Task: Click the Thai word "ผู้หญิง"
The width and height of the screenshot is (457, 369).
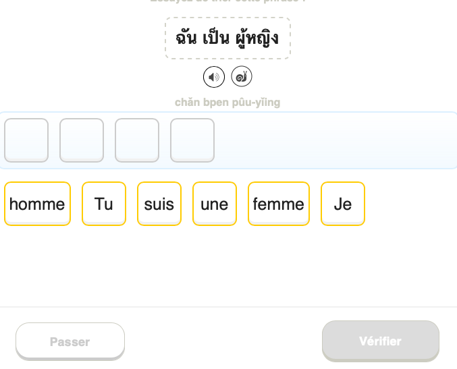Action: click(257, 38)
